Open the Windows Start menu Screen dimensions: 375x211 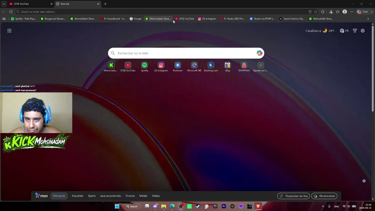coord(117,206)
